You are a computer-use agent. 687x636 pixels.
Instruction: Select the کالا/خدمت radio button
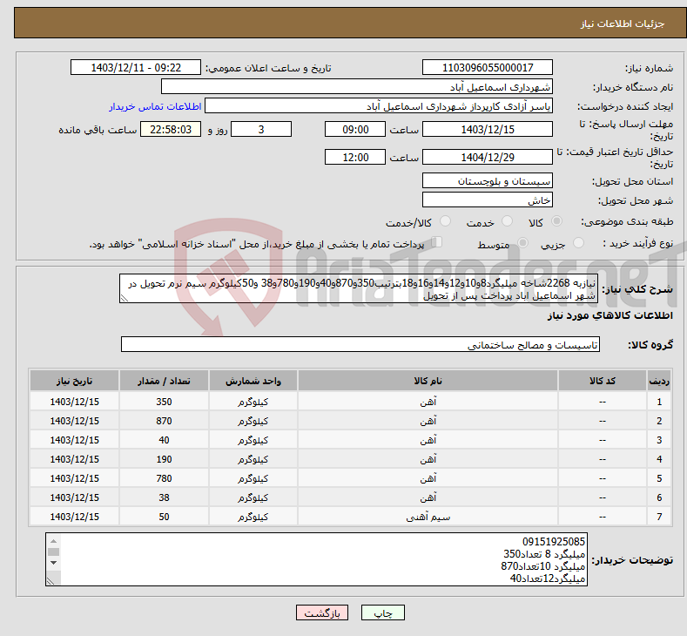pos(445,221)
